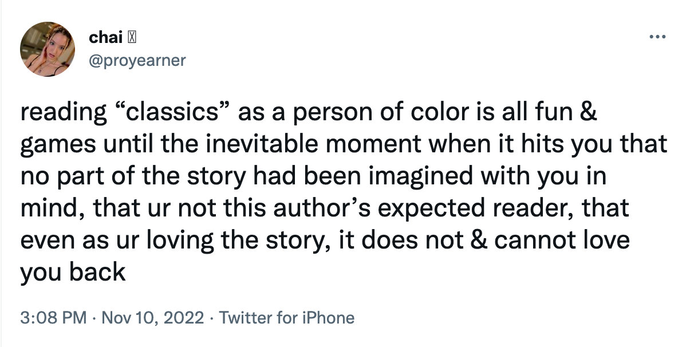Viewport: 686px width, 347px height.
Task: Open the 3:08 PM timestamp link
Action: (x=53, y=317)
